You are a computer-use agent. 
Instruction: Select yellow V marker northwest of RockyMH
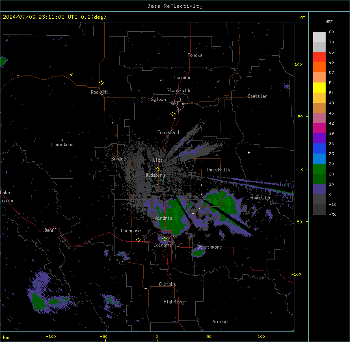pyautogui.click(x=71, y=75)
